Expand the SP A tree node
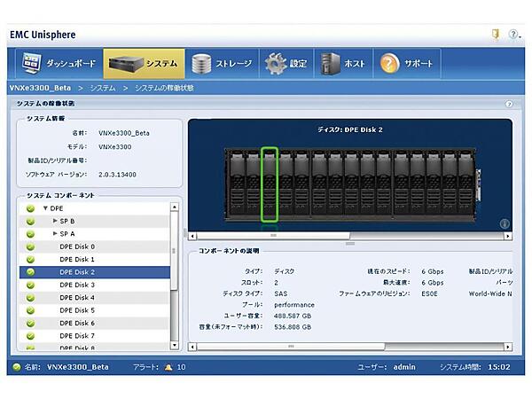 [x=55, y=233]
